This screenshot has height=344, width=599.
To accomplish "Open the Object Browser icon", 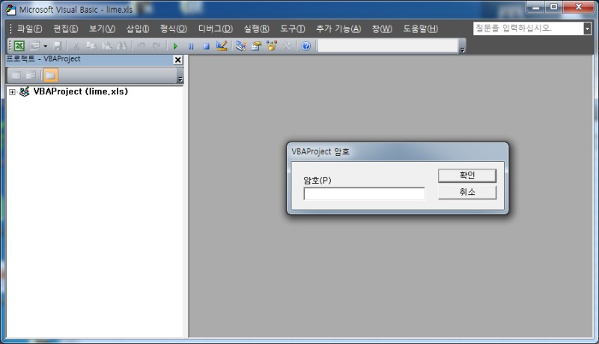I will click(272, 46).
